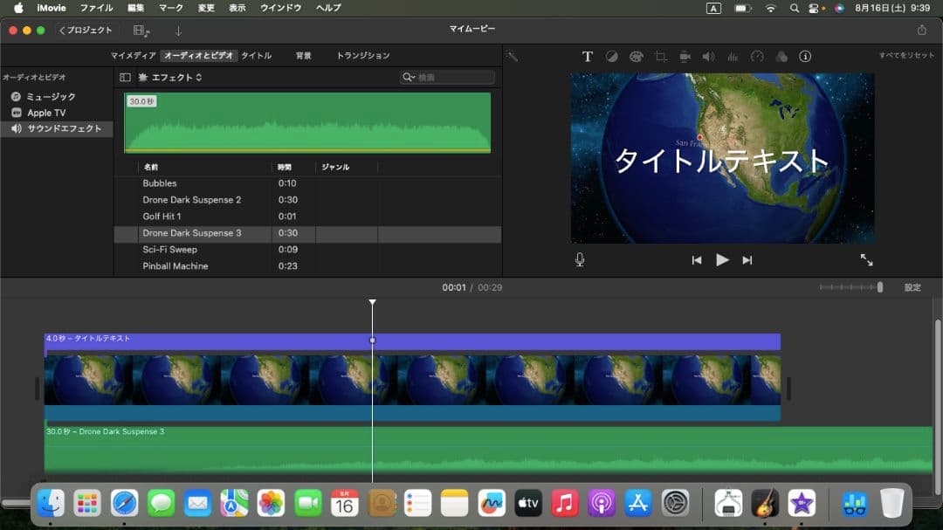Viewport: 943px width, 530px height.
Task: Toggle fullscreen playback in the viewer
Action: tap(866, 259)
